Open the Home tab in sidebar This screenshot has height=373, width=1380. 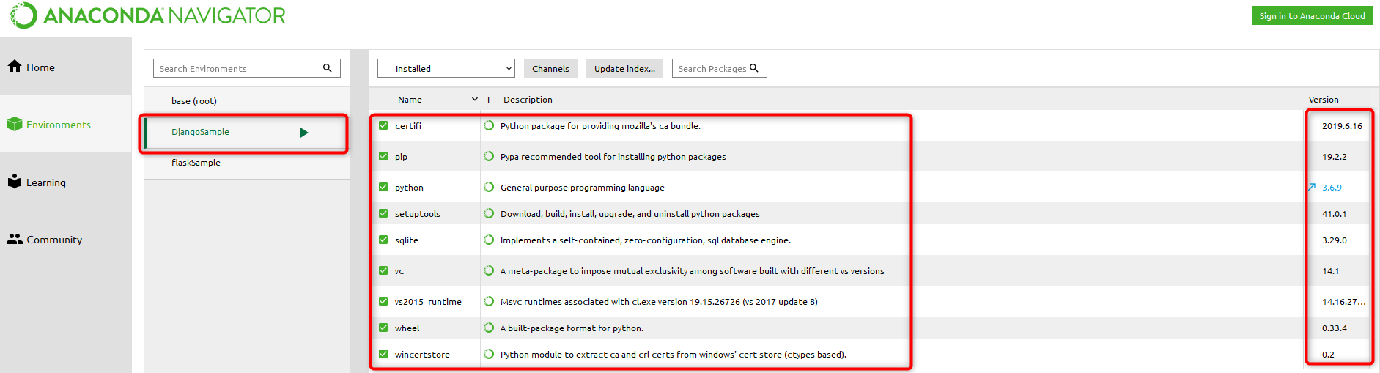(x=40, y=67)
